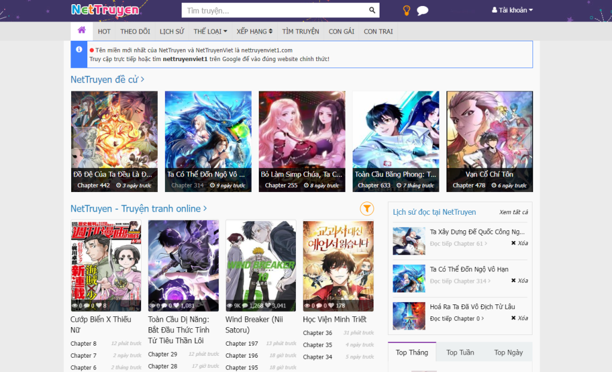Screen dimensions: 612x372
Task: Click the NetTruyen logo
Action: (105, 10)
